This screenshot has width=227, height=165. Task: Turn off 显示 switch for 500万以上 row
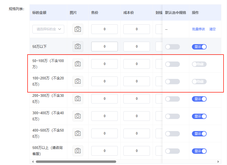(199, 151)
